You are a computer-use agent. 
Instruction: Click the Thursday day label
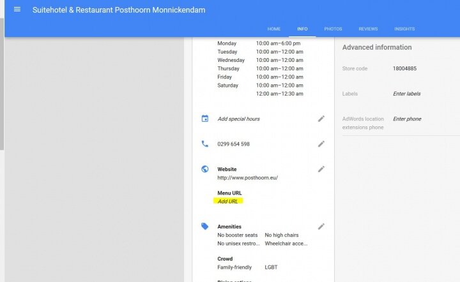click(228, 68)
